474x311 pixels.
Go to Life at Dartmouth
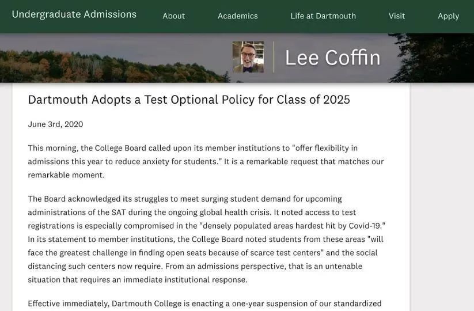click(x=323, y=16)
